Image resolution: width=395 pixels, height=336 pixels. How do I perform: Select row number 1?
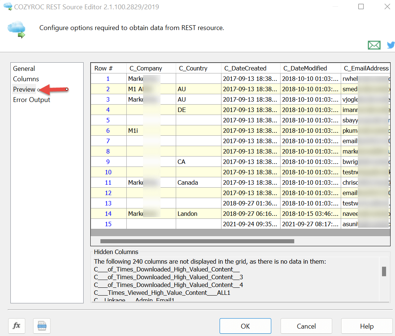108,79
